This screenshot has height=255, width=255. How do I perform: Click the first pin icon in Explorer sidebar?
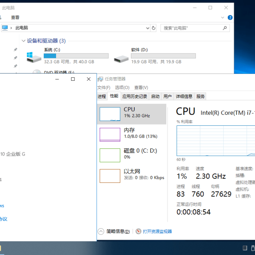click(15, 49)
